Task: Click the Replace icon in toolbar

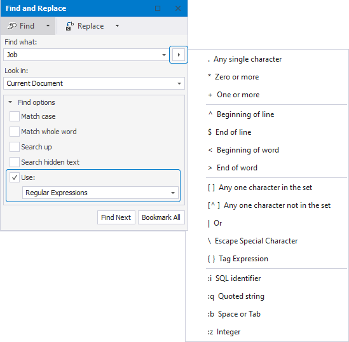Action: click(x=70, y=26)
